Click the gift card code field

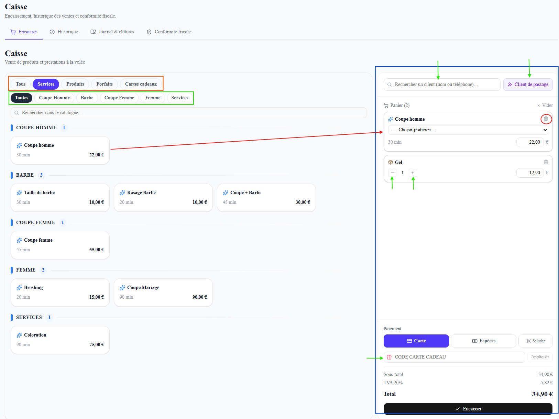454,357
